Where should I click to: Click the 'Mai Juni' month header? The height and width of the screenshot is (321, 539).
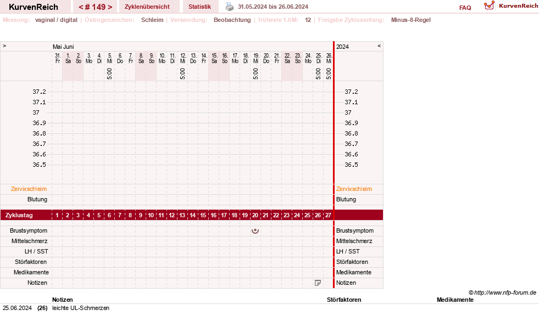pyautogui.click(x=63, y=47)
